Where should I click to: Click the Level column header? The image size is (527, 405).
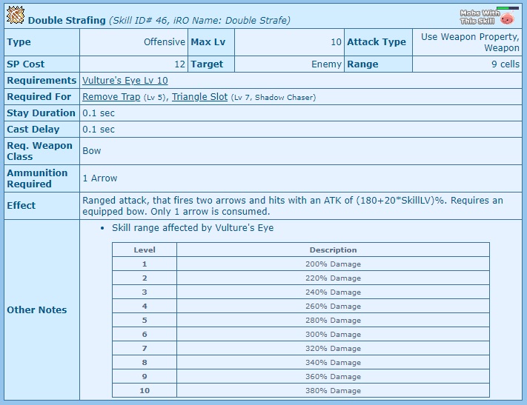coord(145,250)
